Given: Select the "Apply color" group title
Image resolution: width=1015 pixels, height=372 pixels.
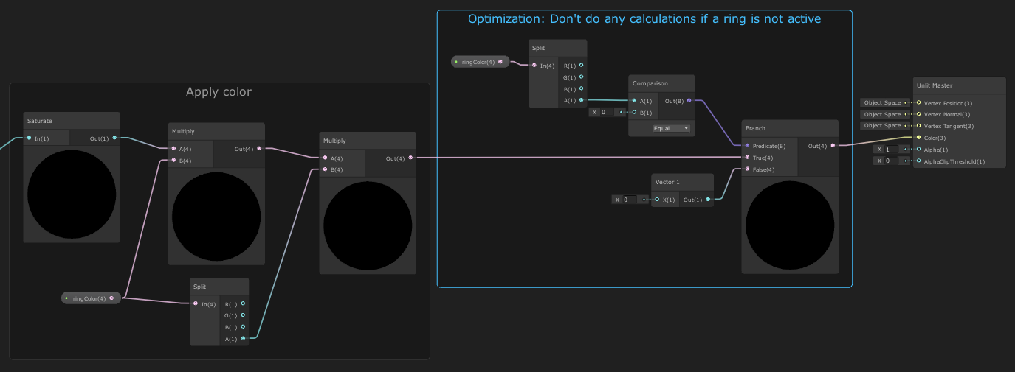Looking at the screenshot, I should [x=219, y=92].
